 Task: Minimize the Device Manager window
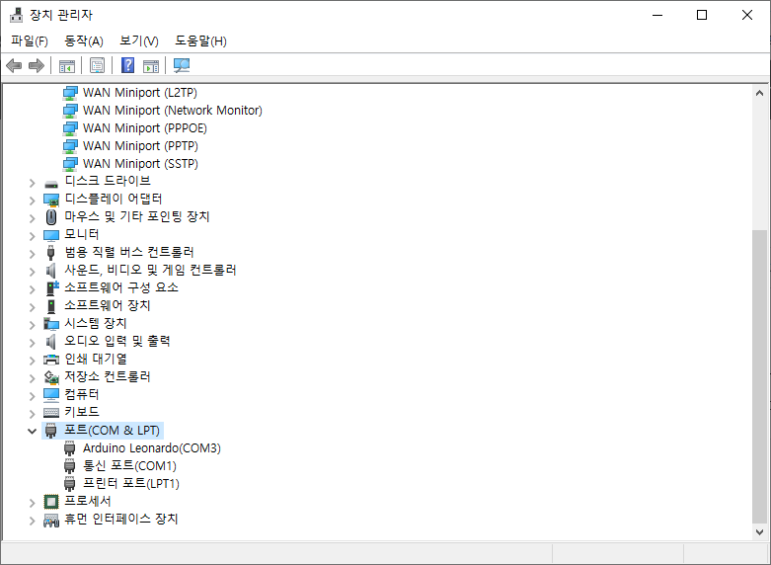657,15
